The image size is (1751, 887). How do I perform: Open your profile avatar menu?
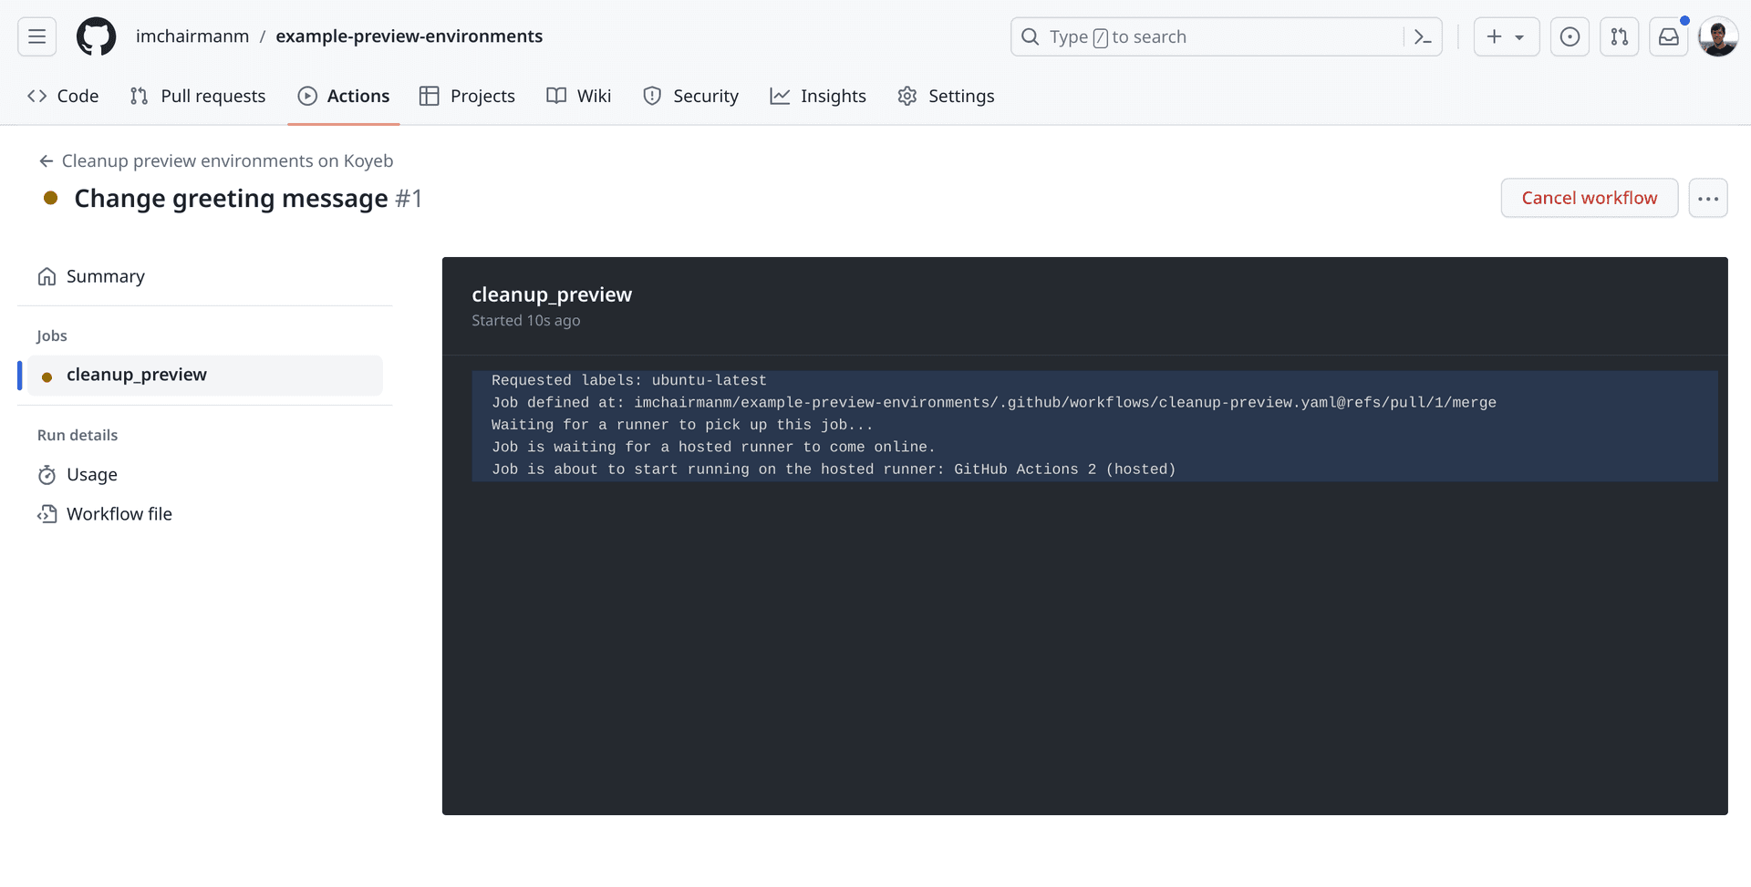[x=1719, y=36]
